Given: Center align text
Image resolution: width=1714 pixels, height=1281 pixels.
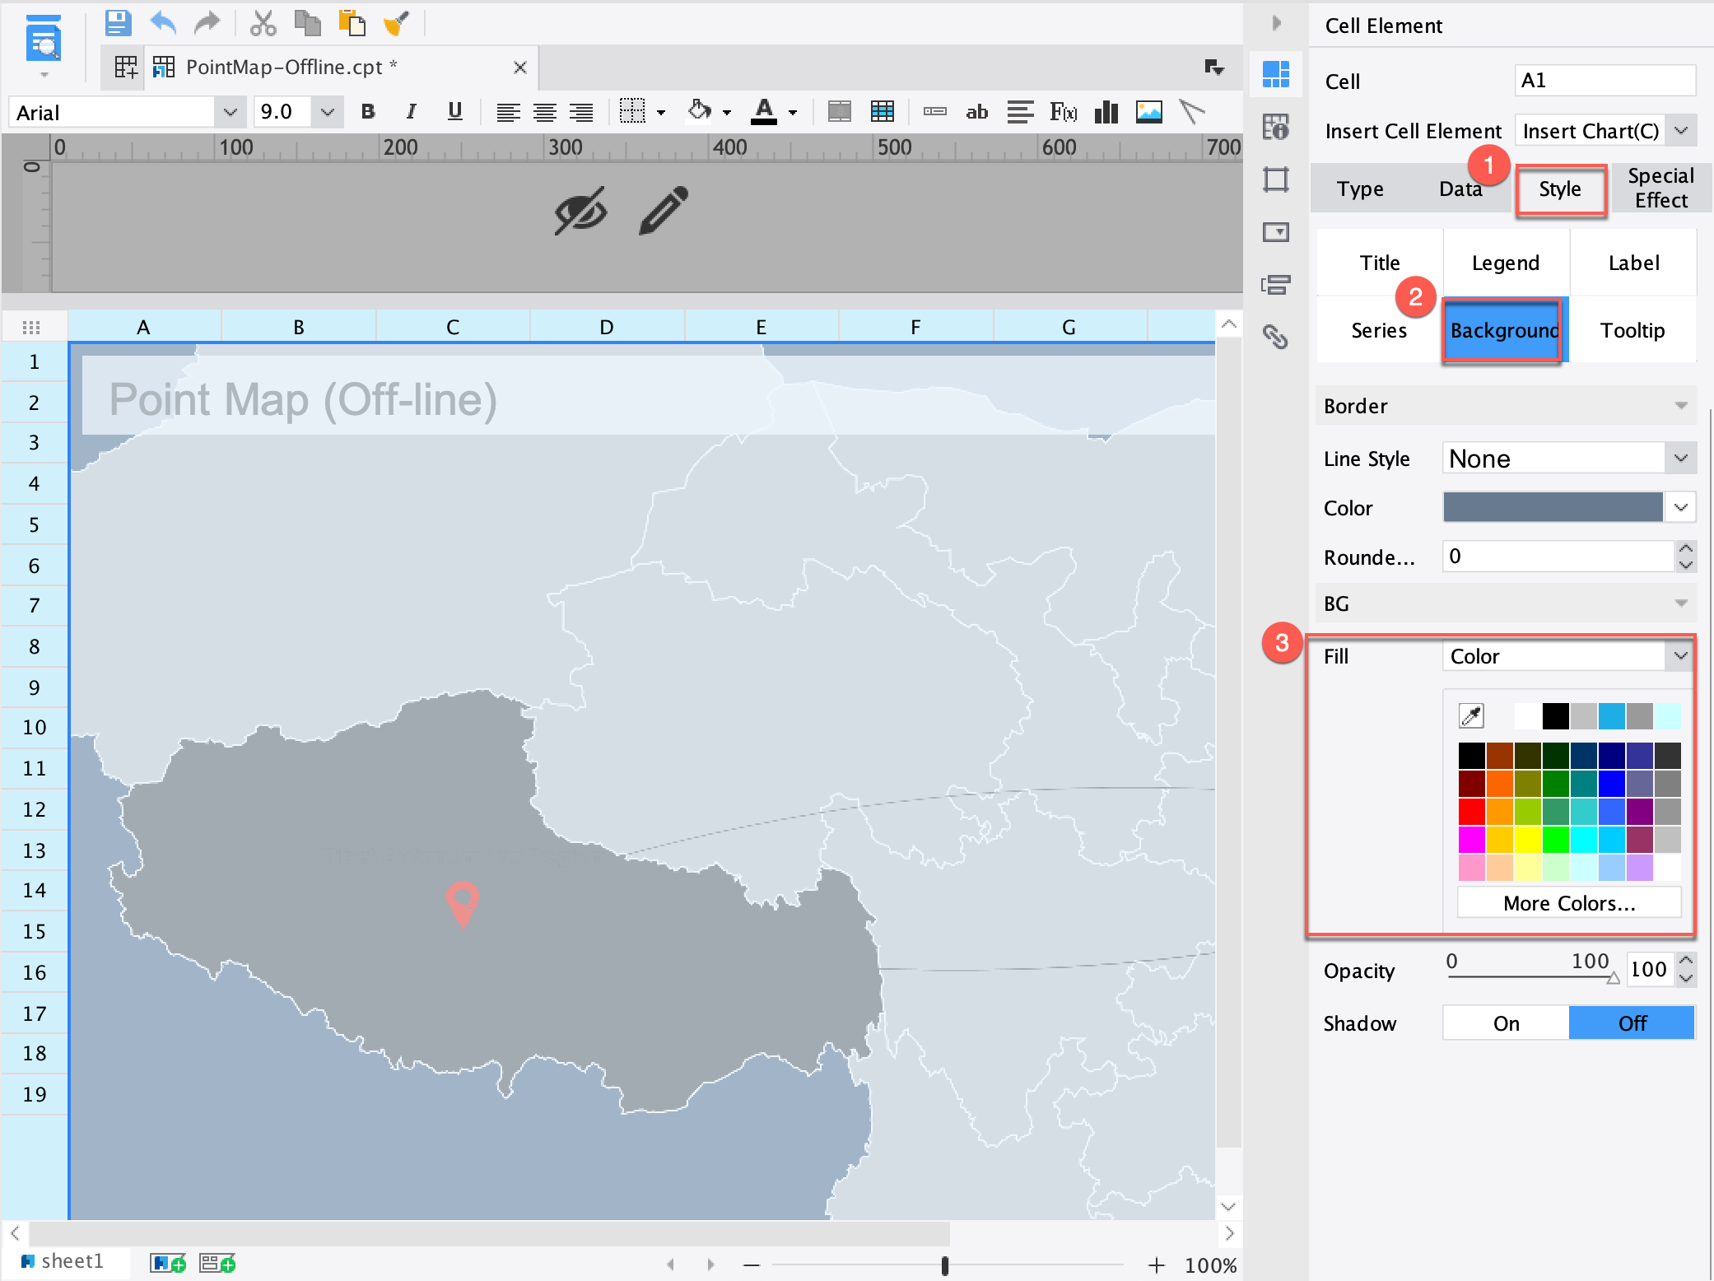Looking at the screenshot, I should [544, 112].
